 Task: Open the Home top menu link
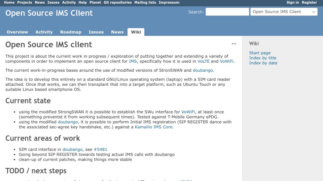click(x=9, y=2)
